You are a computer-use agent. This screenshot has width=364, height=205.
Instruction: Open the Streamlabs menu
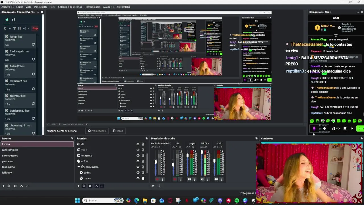tap(123, 7)
